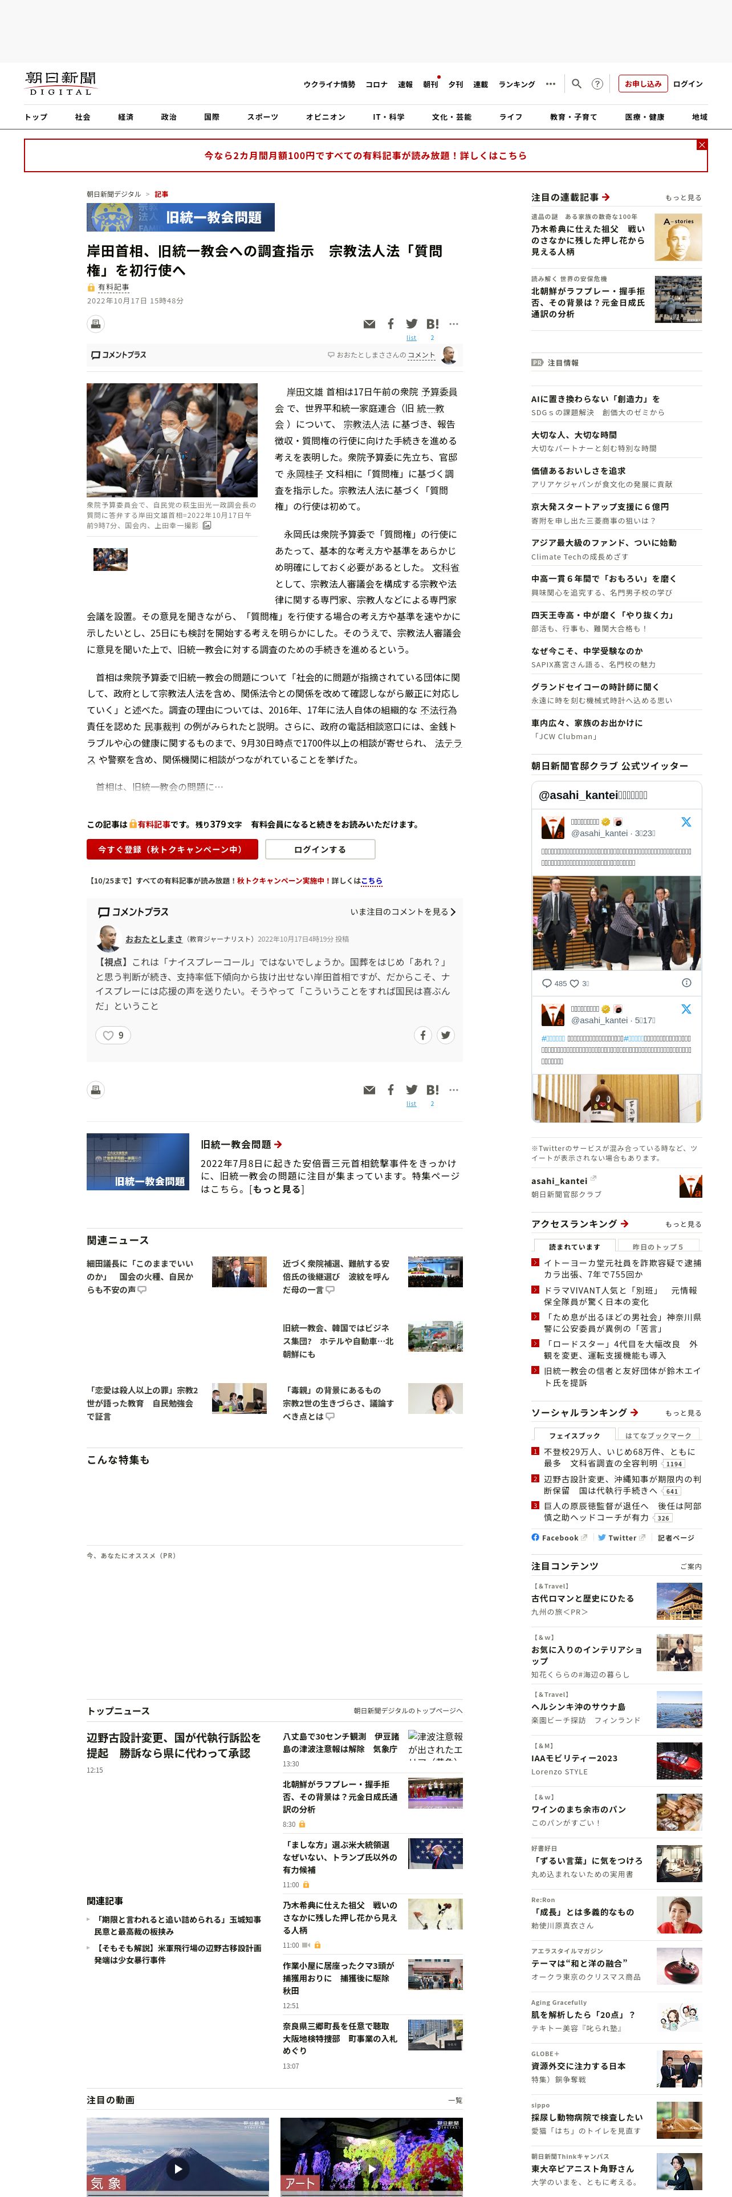Open the search magnifier icon in header
The width and height of the screenshot is (732, 2197).
576,84
